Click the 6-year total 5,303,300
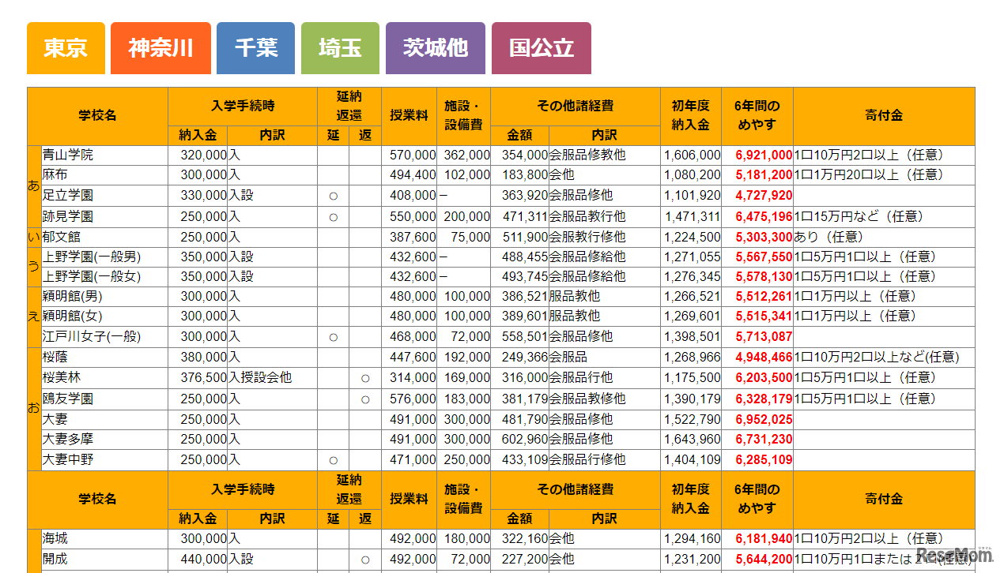The height and width of the screenshot is (573, 1004). 764,237
